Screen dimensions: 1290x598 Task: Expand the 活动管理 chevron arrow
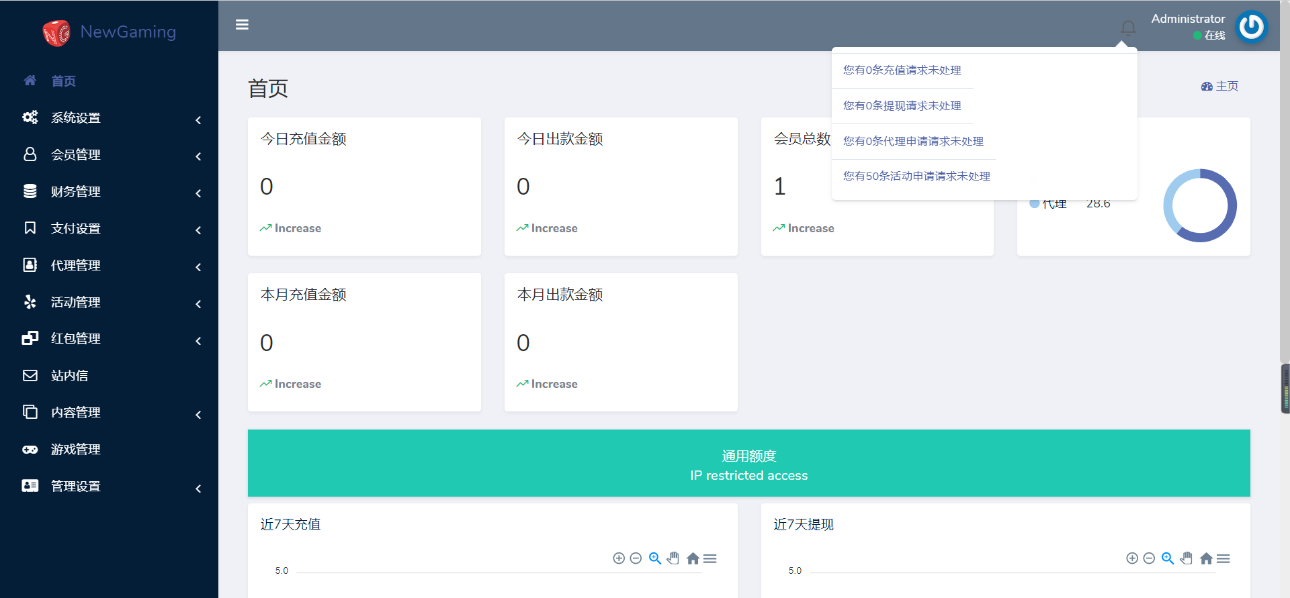click(198, 304)
